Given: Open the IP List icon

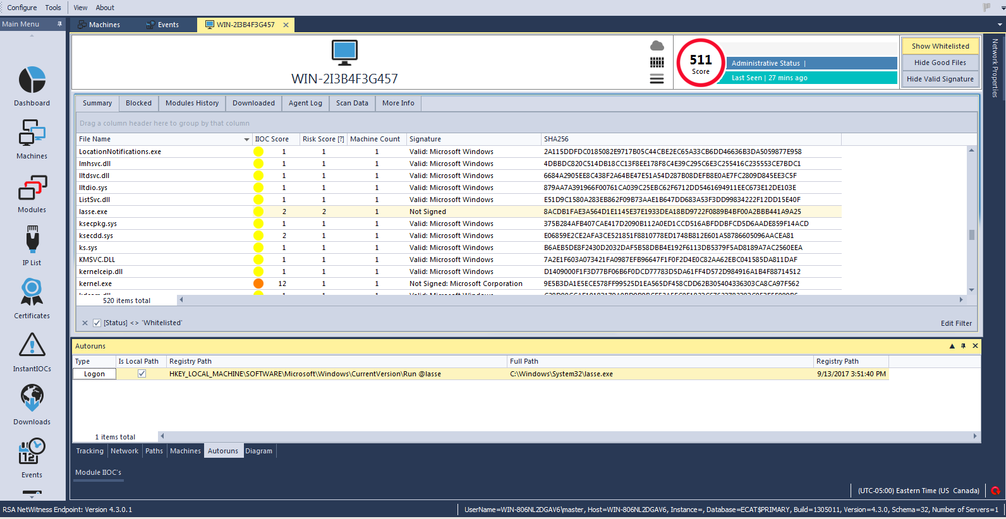Looking at the screenshot, I should click(32, 240).
